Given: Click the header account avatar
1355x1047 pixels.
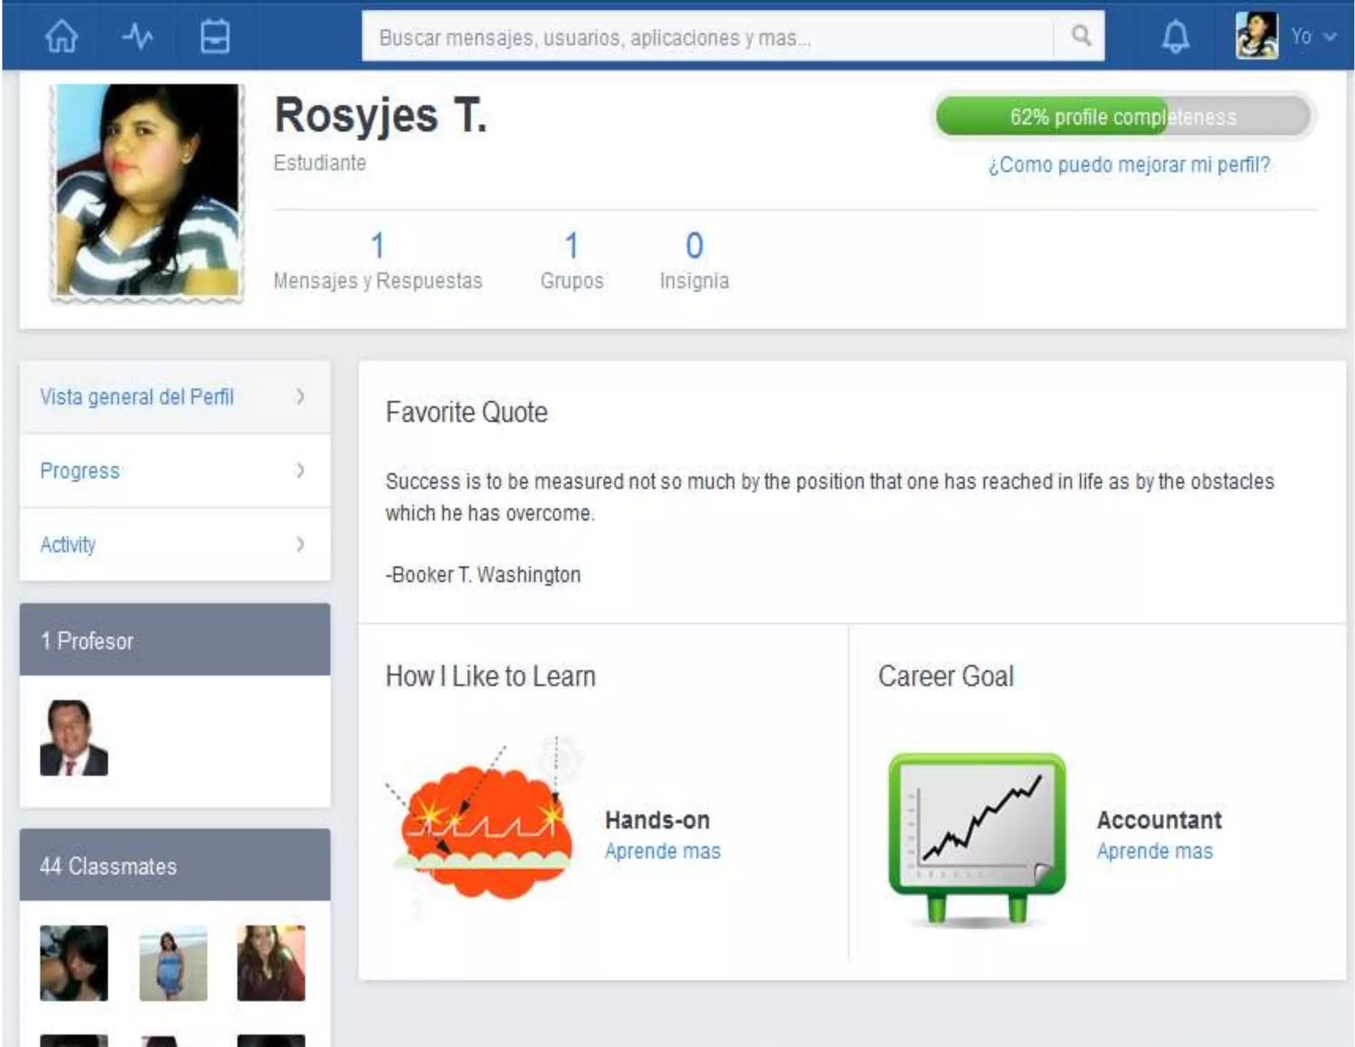Looking at the screenshot, I should point(1256,36).
